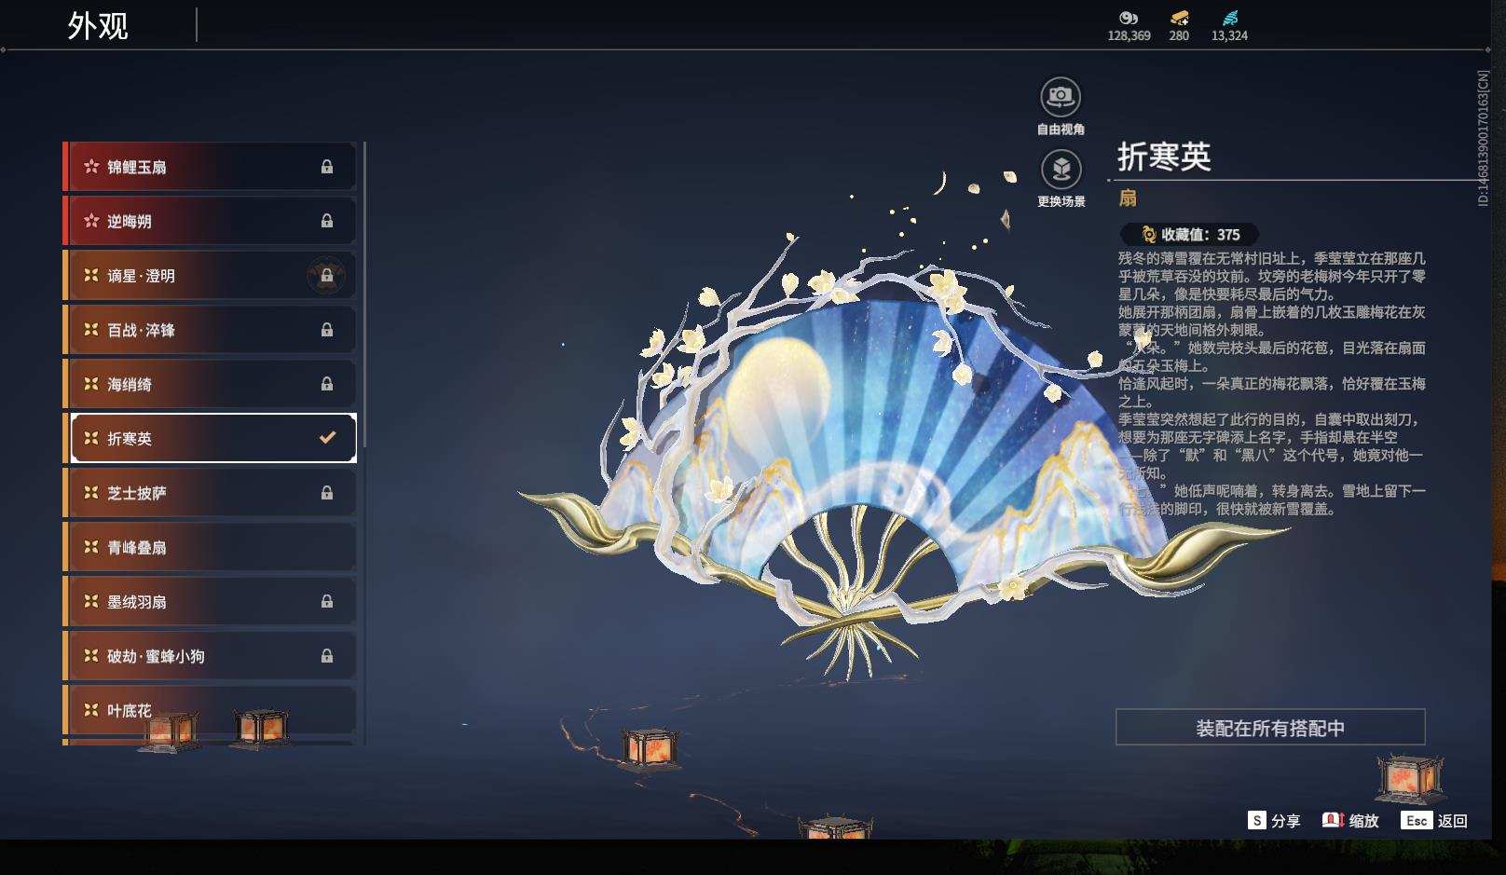Select 海绡绮 in the left list

click(186, 384)
